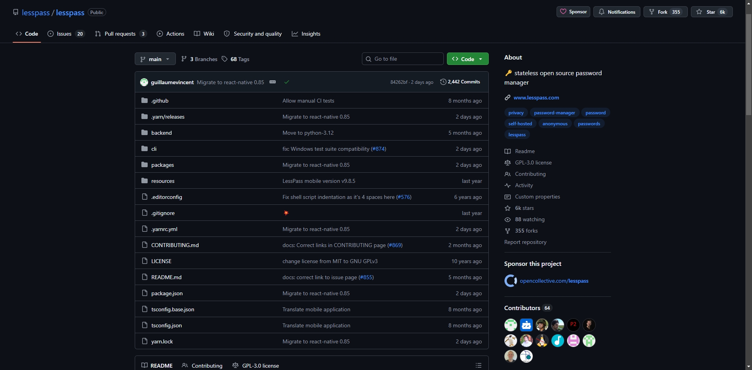Select Security and quality tab
Screen dimensions: 752x370
(253, 34)
